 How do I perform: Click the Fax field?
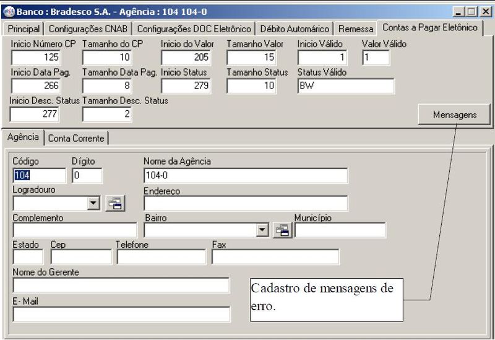point(275,256)
